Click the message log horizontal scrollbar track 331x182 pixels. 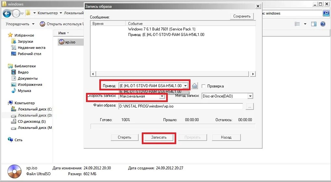pos(172,74)
